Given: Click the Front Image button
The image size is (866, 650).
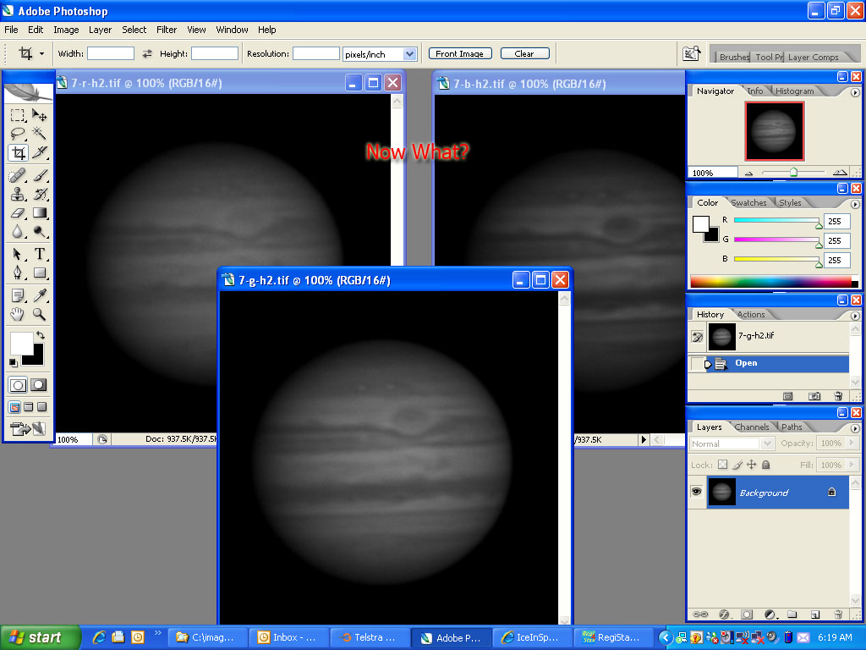Looking at the screenshot, I should [x=459, y=53].
